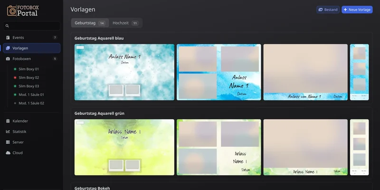Screen dimensions: 380x190
Task: Click the Fotoboxen count badge 5
Action: (x=55, y=58)
